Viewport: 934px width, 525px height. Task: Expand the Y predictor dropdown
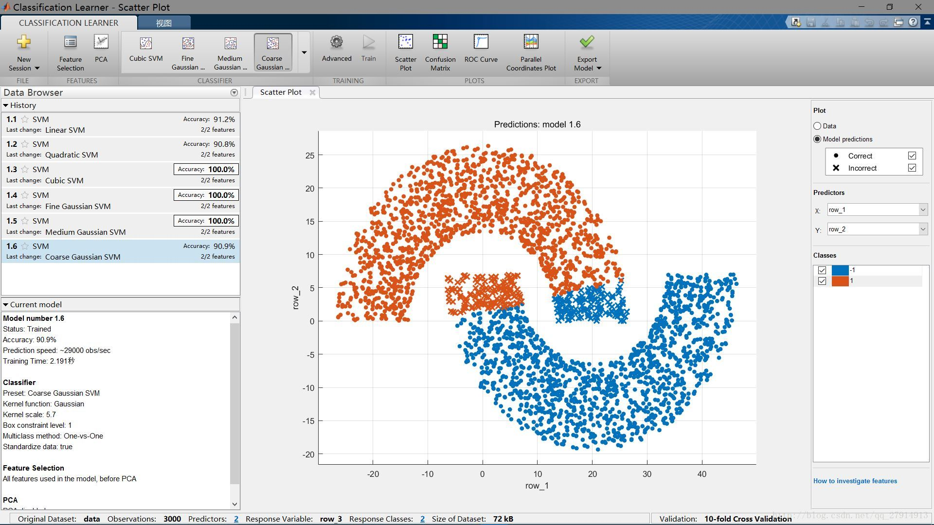click(922, 229)
